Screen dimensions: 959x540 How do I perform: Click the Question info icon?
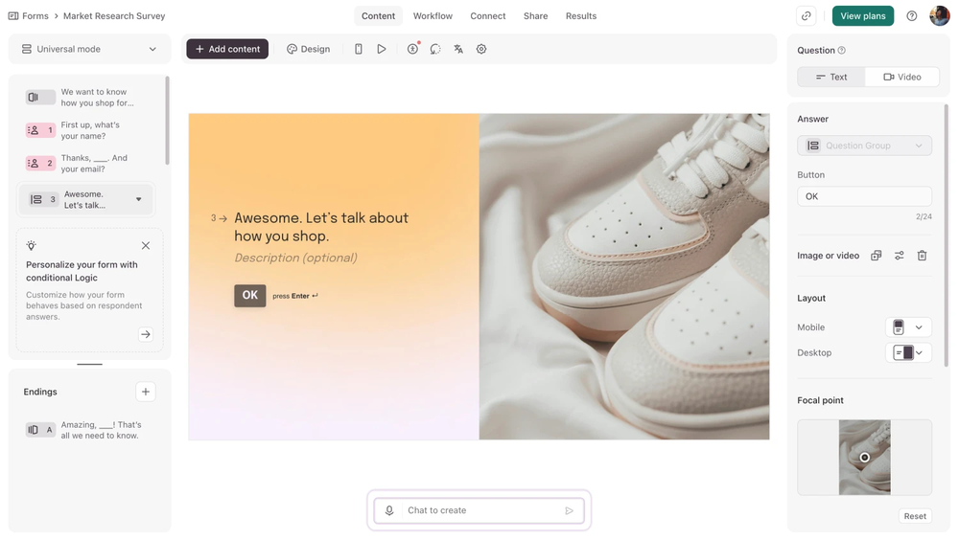(842, 50)
